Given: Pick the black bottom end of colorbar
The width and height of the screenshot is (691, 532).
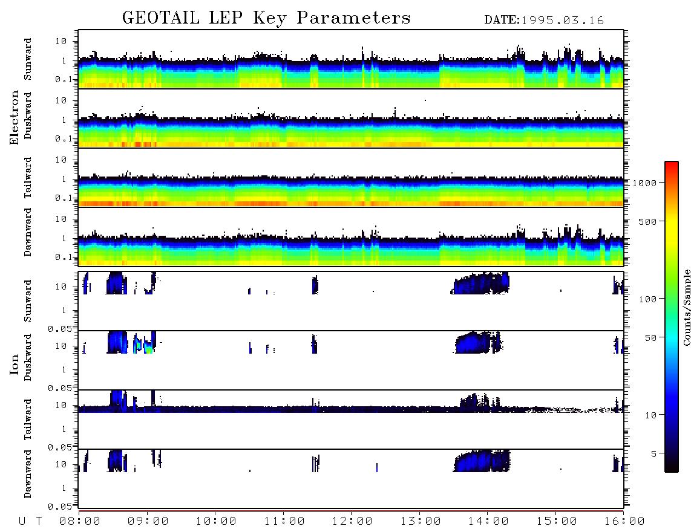Looking at the screenshot, I should tap(672, 468).
